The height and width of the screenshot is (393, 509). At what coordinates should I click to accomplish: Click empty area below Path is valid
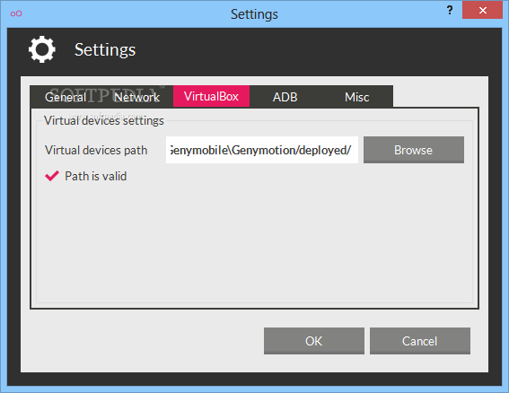(x=254, y=241)
